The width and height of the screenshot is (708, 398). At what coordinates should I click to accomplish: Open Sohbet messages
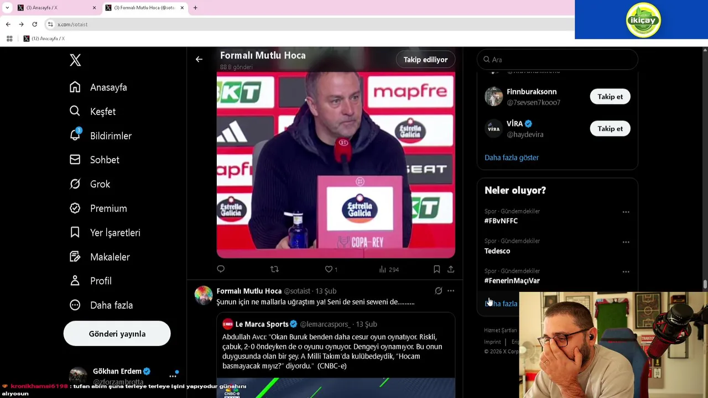[95, 160]
